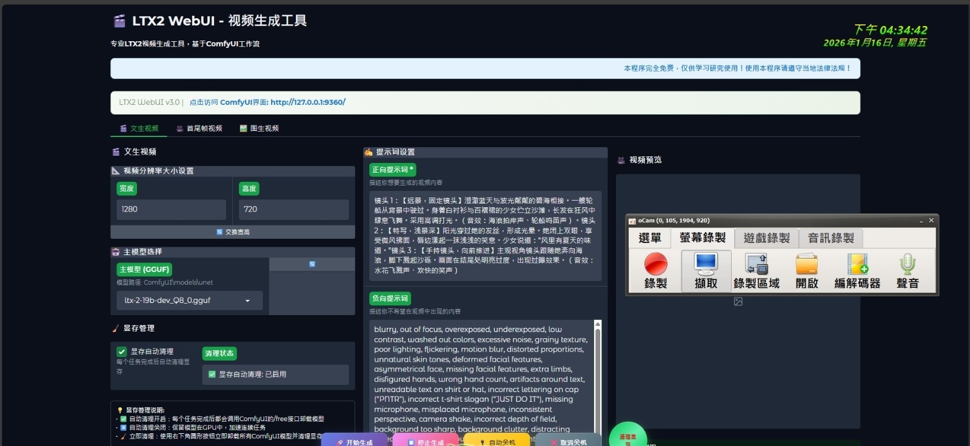Viewport: 970px width, 446px height.
Task: Select the 遊戲錄製 tab in oCam
Action: [x=767, y=238]
